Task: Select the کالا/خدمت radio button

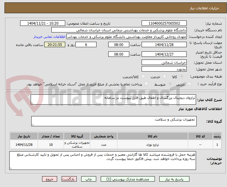Action: pyautogui.click(x=143, y=76)
